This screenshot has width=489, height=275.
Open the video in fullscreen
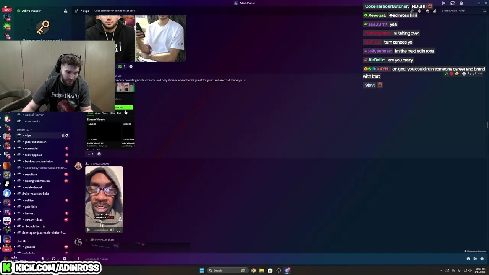point(118,230)
